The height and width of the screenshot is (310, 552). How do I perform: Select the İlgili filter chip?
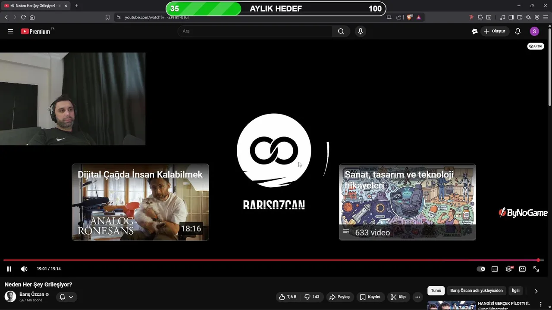click(515, 291)
